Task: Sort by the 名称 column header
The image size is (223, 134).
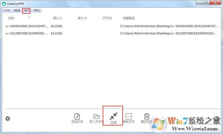Action: [11, 18]
